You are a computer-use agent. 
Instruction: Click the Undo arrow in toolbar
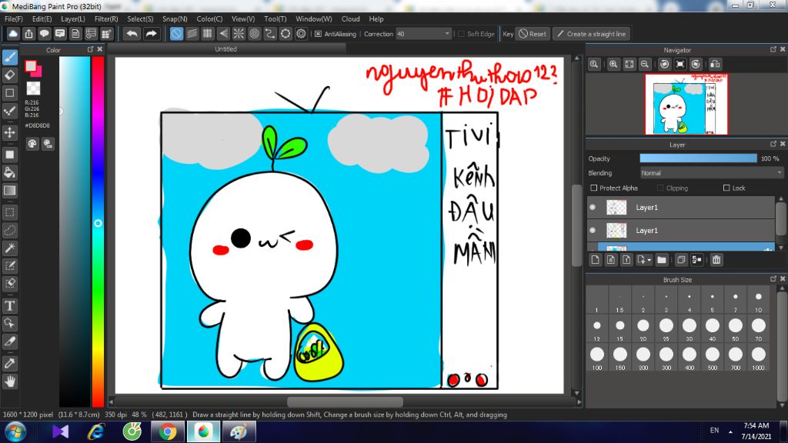point(132,34)
